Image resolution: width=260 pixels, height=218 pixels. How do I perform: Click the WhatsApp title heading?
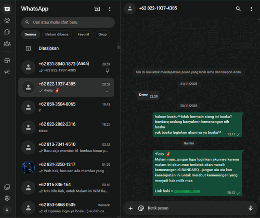tap(35, 9)
